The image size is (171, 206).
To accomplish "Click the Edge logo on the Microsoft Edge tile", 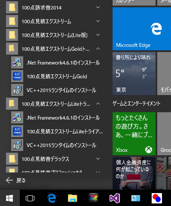I will point(156,29).
